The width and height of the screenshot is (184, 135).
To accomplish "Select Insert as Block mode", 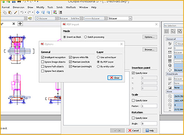I will pyautogui.click(x=64, y=37).
